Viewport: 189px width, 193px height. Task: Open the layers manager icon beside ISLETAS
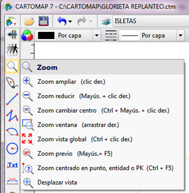pos(106,22)
